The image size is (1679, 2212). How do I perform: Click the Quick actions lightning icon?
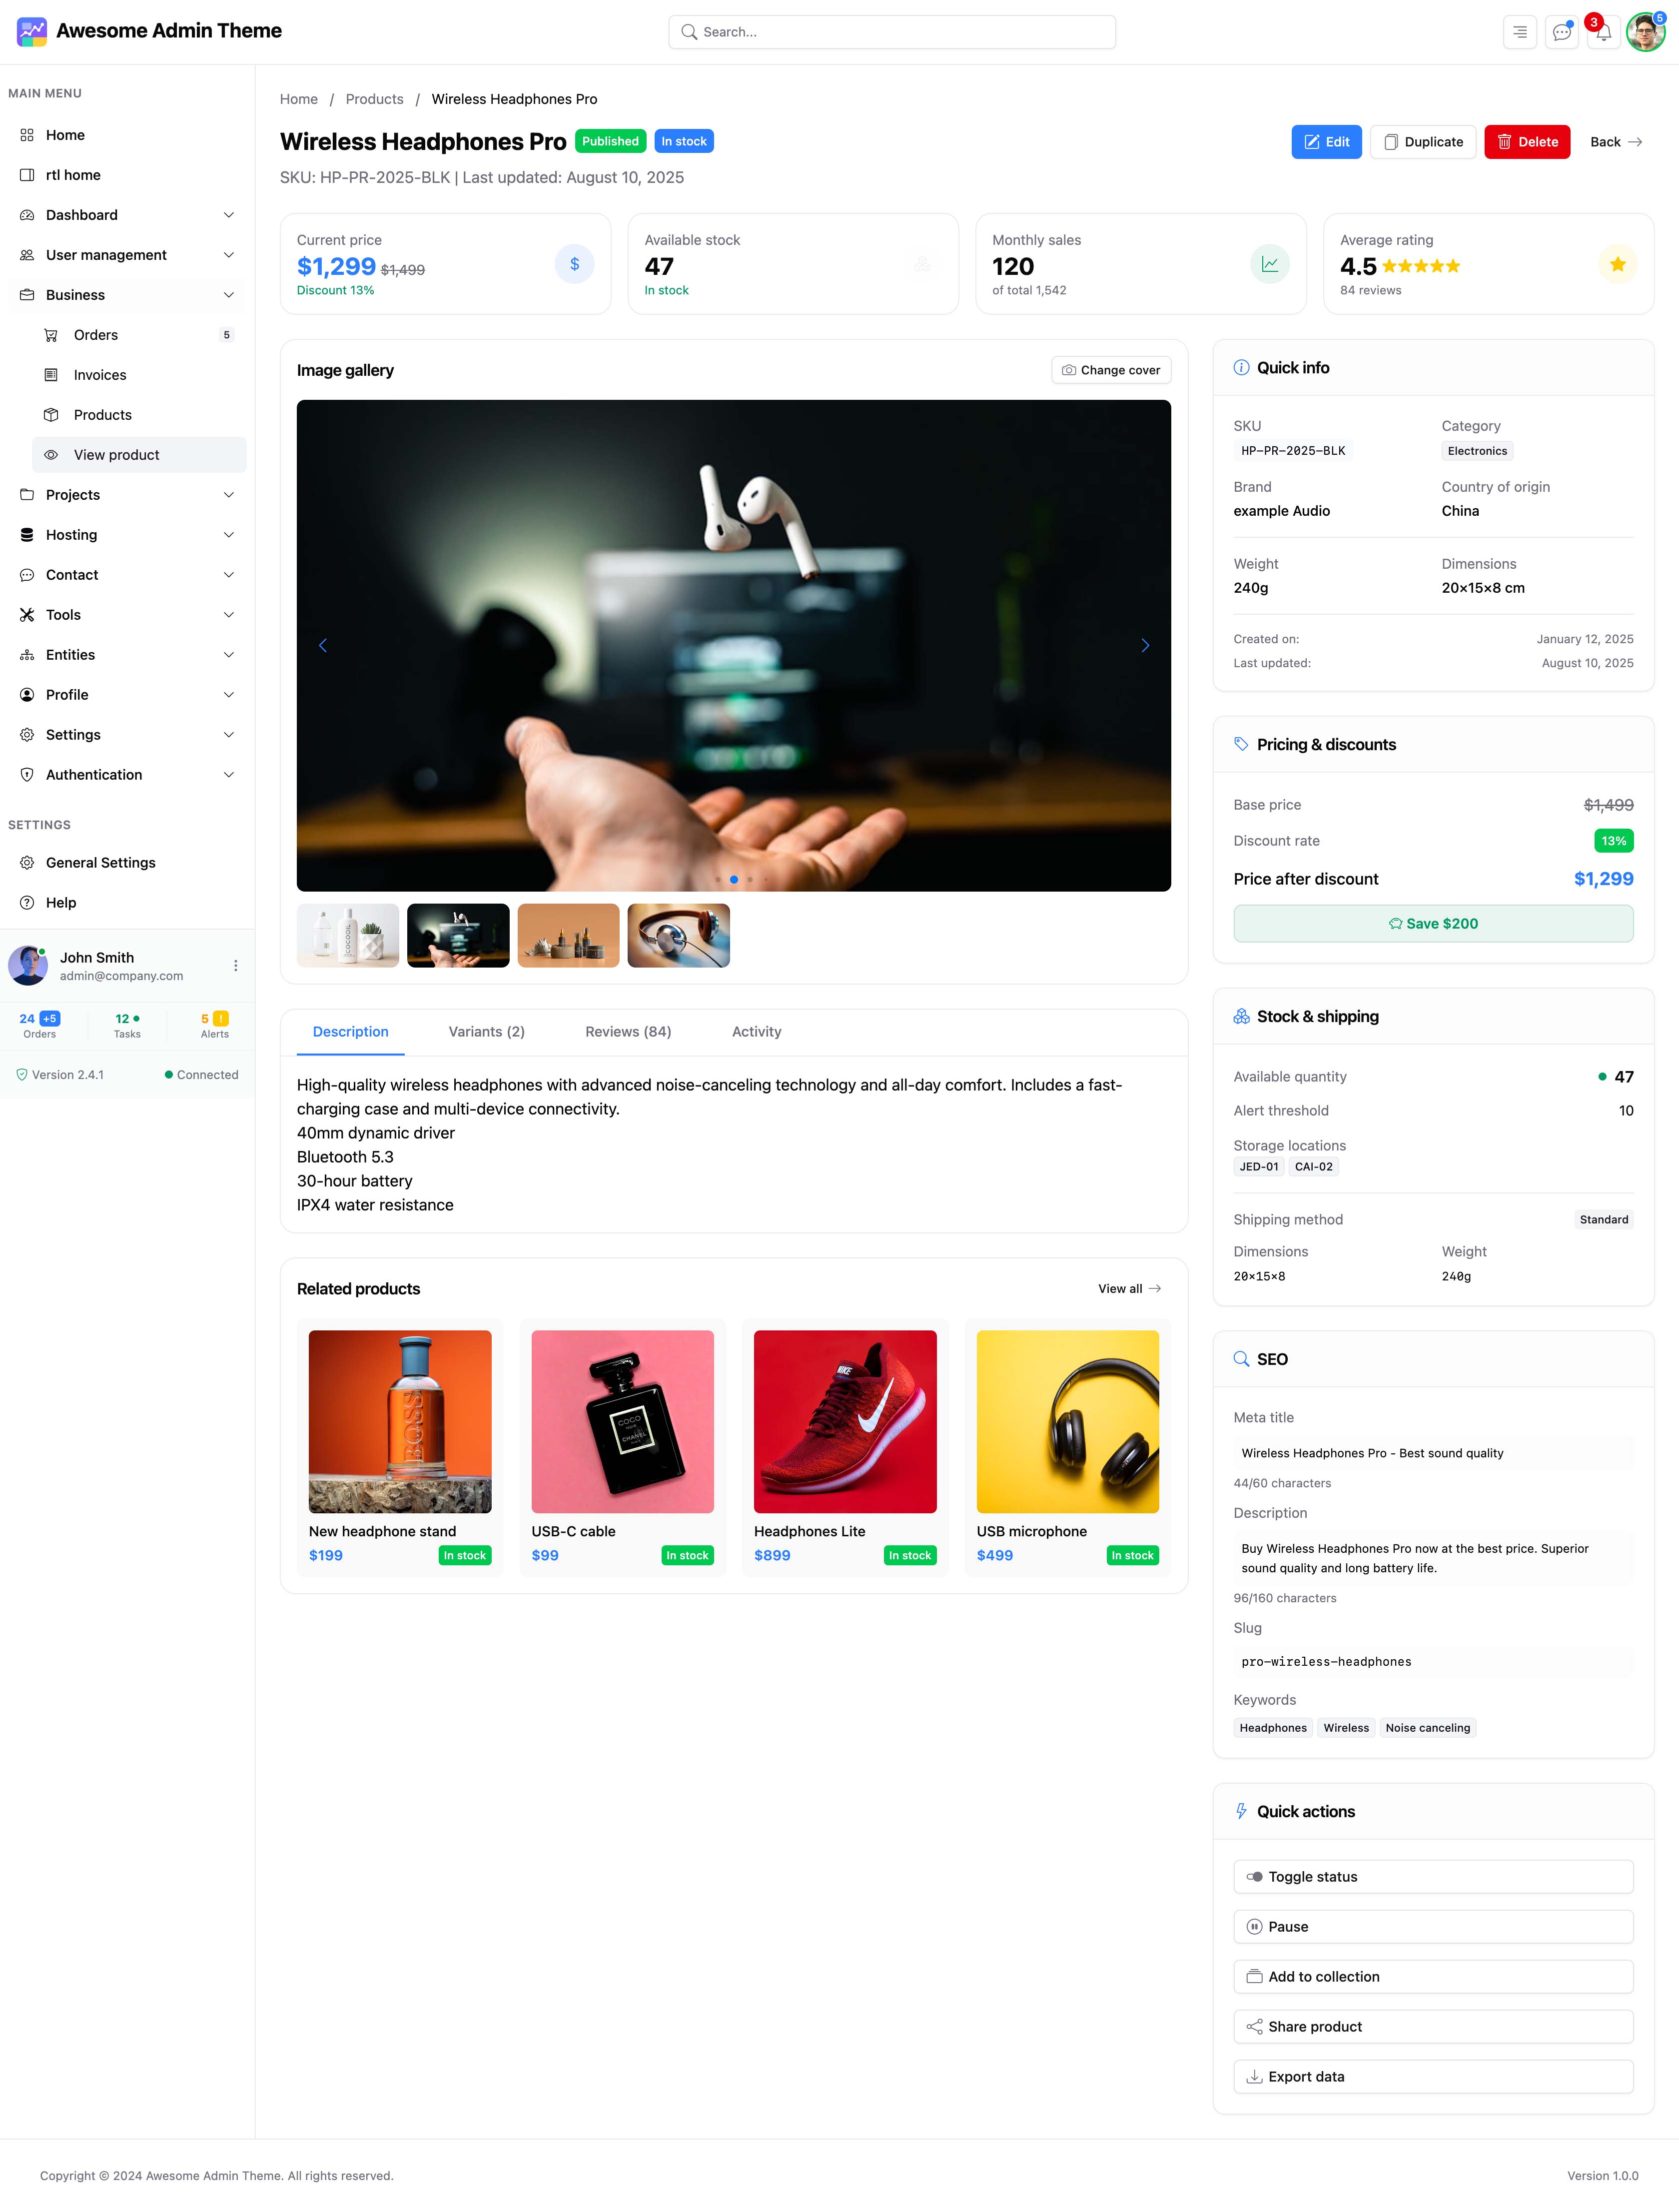(x=1241, y=1811)
